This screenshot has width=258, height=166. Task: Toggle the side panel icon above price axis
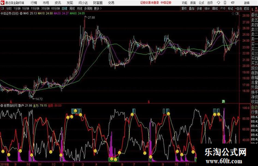tap(237, 14)
